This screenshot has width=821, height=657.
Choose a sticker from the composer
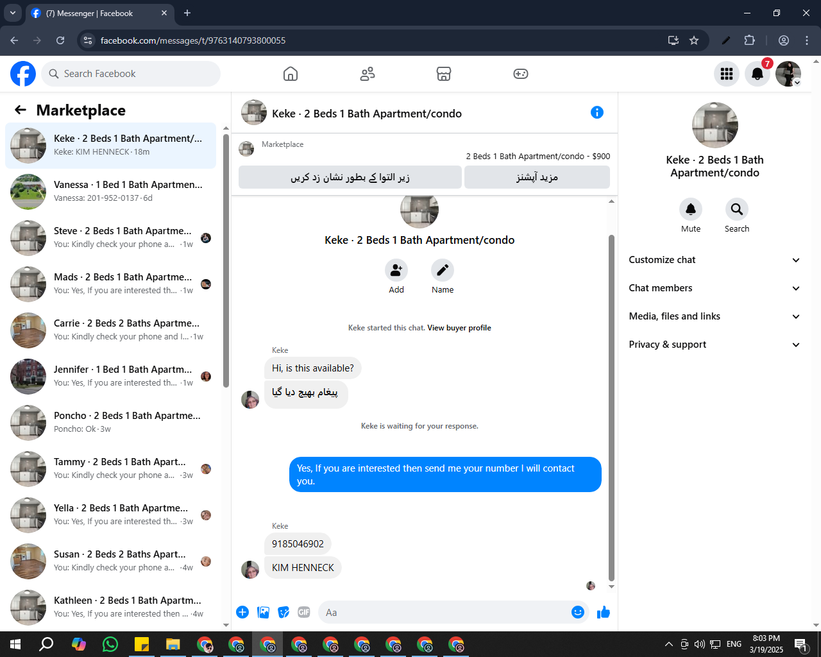[284, 612]
